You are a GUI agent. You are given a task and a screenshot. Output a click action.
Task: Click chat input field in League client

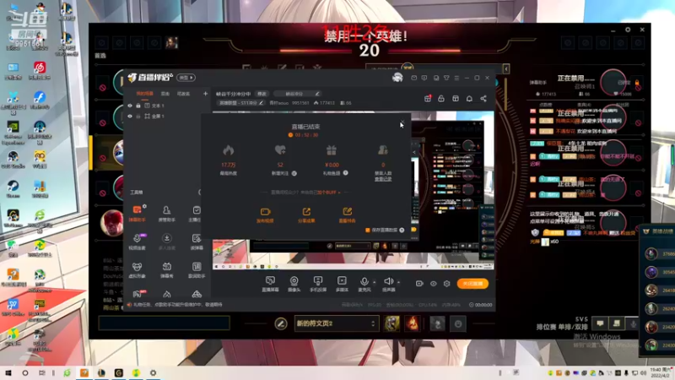(164, 323)
